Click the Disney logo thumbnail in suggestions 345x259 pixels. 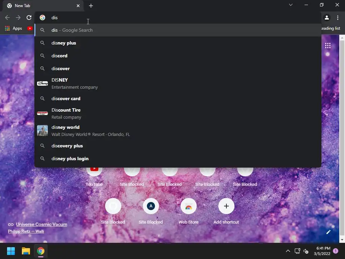point(42,84)
